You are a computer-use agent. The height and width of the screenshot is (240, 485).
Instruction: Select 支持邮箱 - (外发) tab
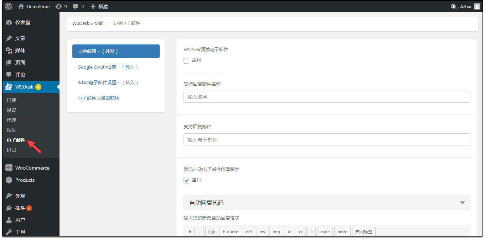116,51
